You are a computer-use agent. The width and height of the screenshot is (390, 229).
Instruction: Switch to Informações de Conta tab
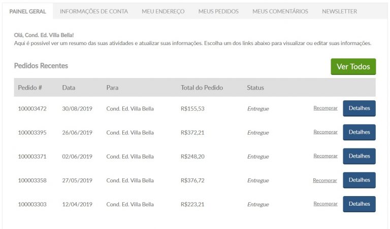94,12
